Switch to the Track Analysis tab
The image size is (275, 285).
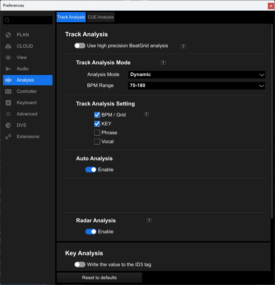tap(71, 17)
